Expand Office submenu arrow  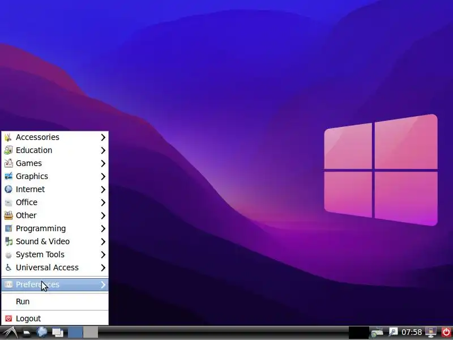pyautogui.click(x=103, y=202)
